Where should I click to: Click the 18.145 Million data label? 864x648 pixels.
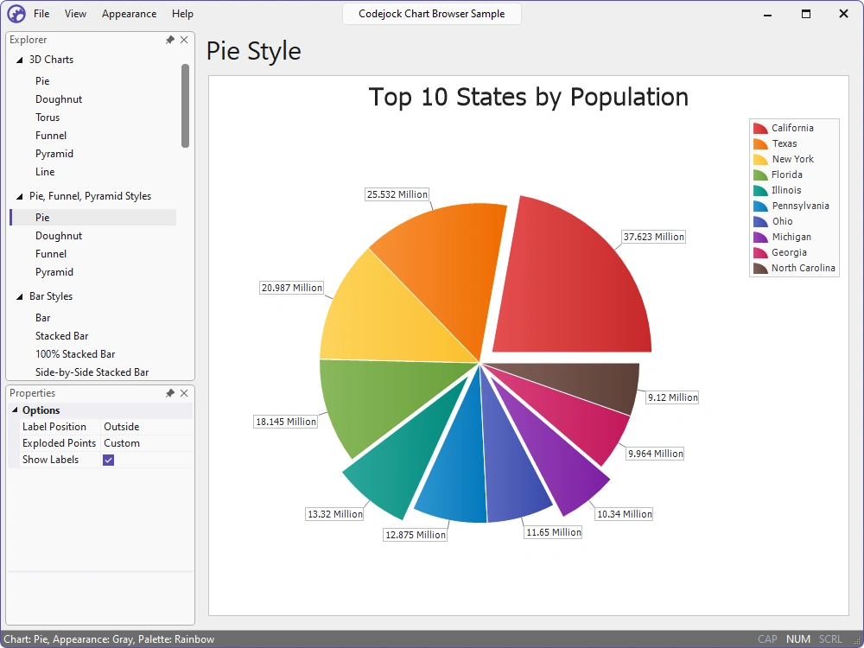[285, 422]
